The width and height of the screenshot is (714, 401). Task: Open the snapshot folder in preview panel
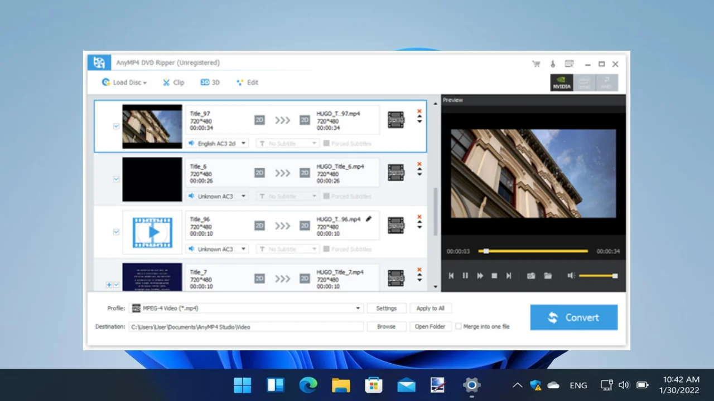point(548,276)
